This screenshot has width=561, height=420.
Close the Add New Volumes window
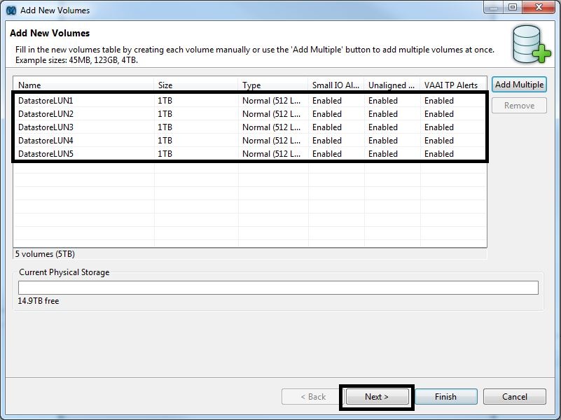[542, 8]
